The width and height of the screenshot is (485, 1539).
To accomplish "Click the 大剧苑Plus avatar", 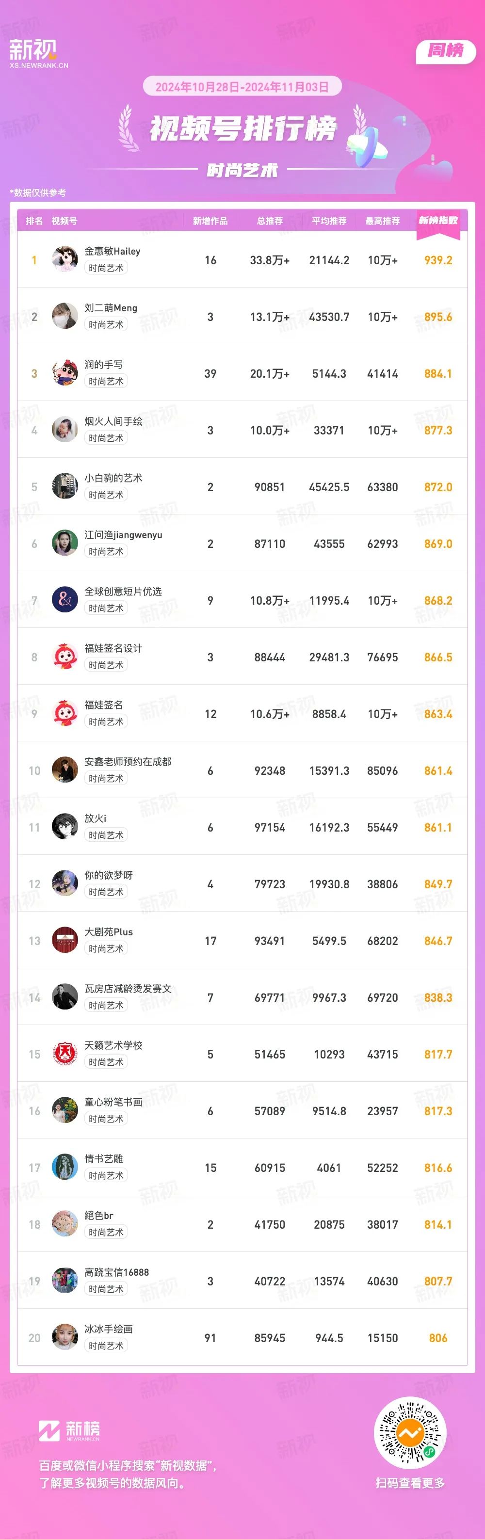I will [65, 940].
